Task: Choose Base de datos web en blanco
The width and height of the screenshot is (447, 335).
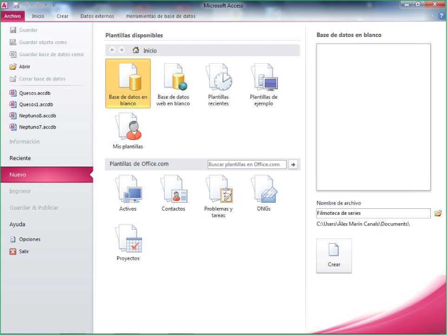Action: [x=173, y=84]
